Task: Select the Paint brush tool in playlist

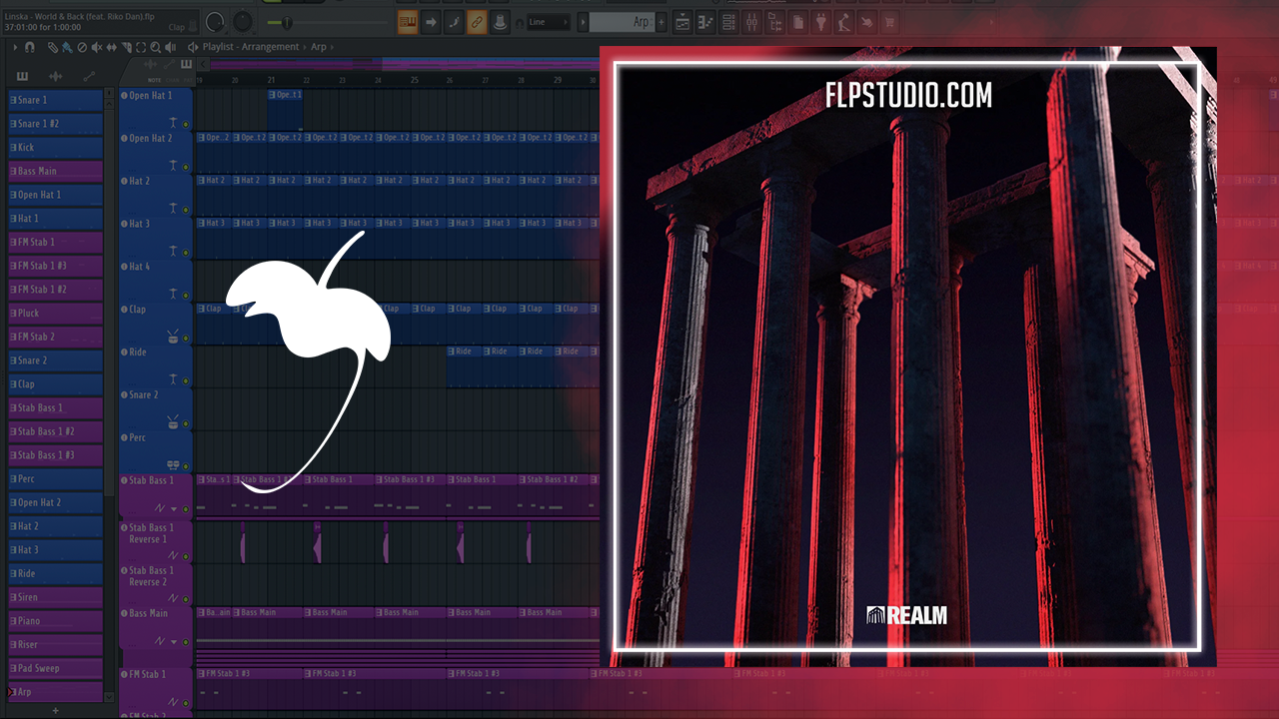Action: (x=66, y=47)
